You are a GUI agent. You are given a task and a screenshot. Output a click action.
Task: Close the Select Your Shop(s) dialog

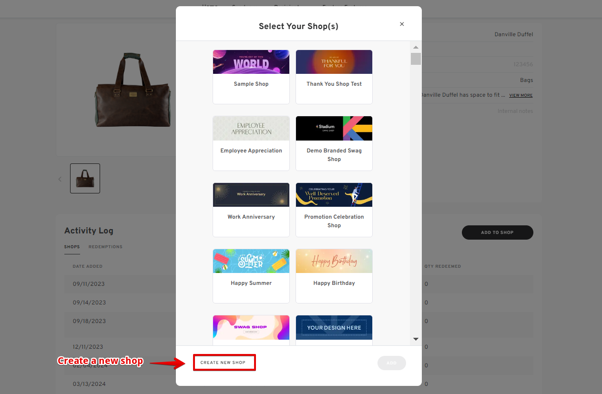tap(402, 24)
